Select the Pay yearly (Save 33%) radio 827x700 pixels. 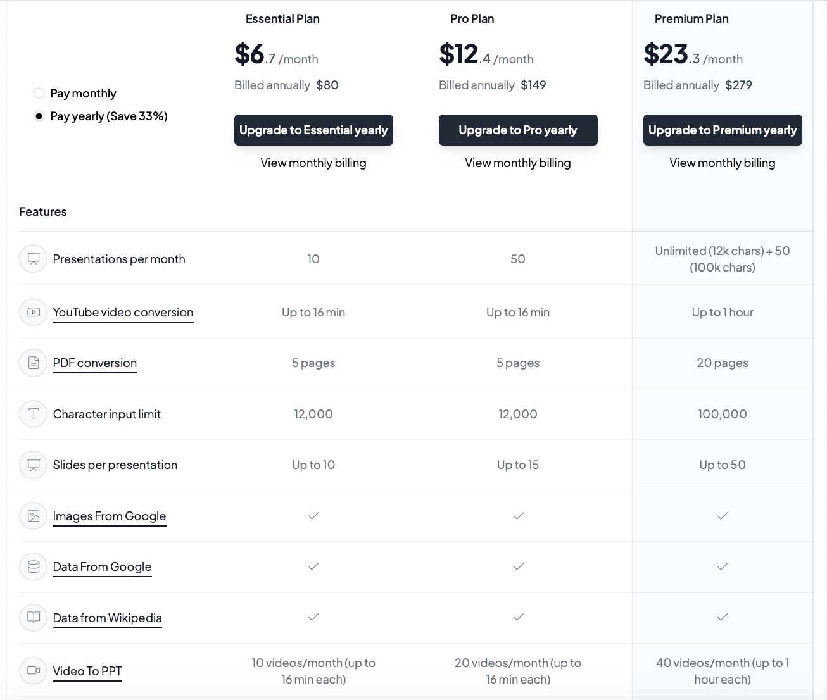39,116
